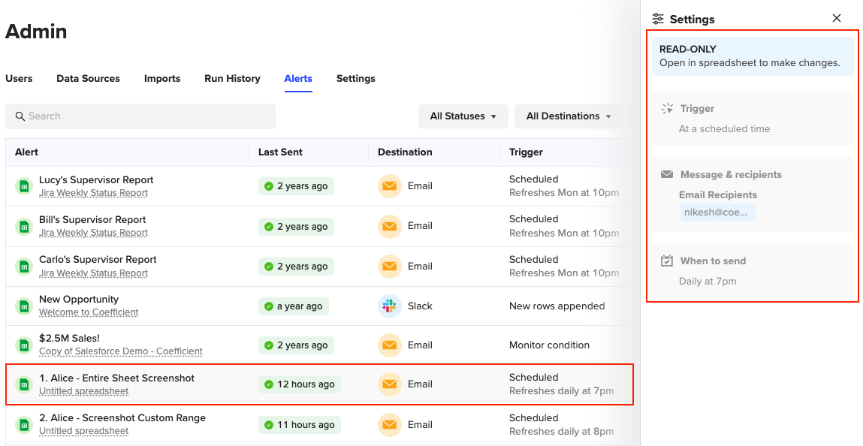Click the email icon in Bill's Supervisor Report row
Viewport: 863px width, 446px height.
pos(389,226)
